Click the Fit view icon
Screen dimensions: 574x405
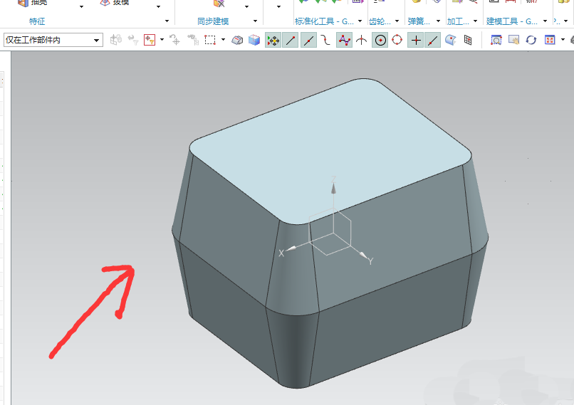coord(550,40)
